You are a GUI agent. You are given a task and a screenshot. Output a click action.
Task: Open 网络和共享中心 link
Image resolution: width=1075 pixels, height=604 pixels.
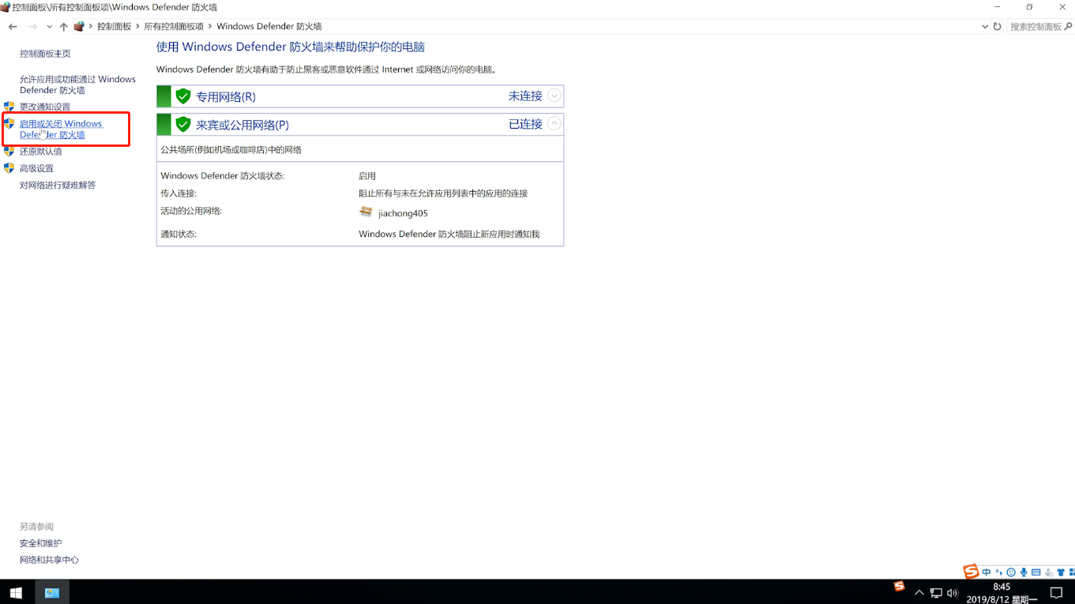49,560
